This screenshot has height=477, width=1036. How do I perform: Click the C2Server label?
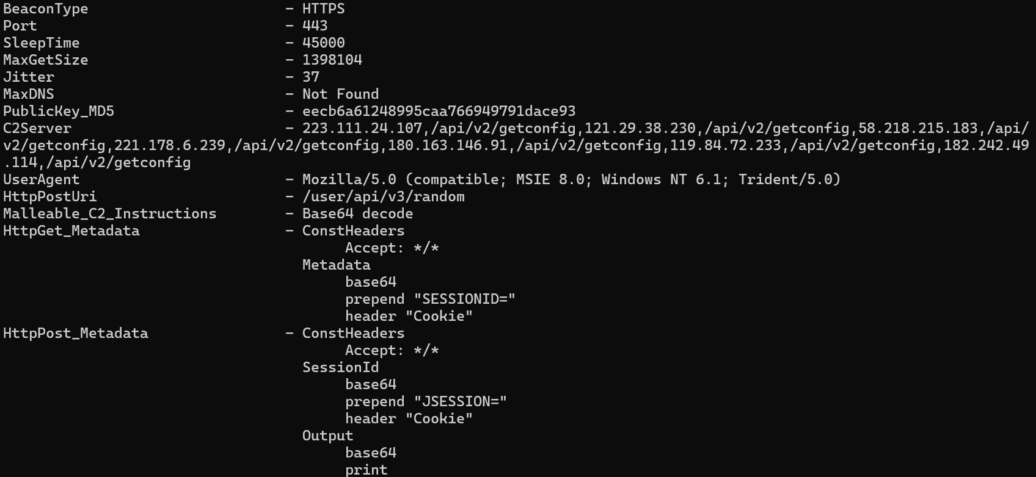click(37, 129)
